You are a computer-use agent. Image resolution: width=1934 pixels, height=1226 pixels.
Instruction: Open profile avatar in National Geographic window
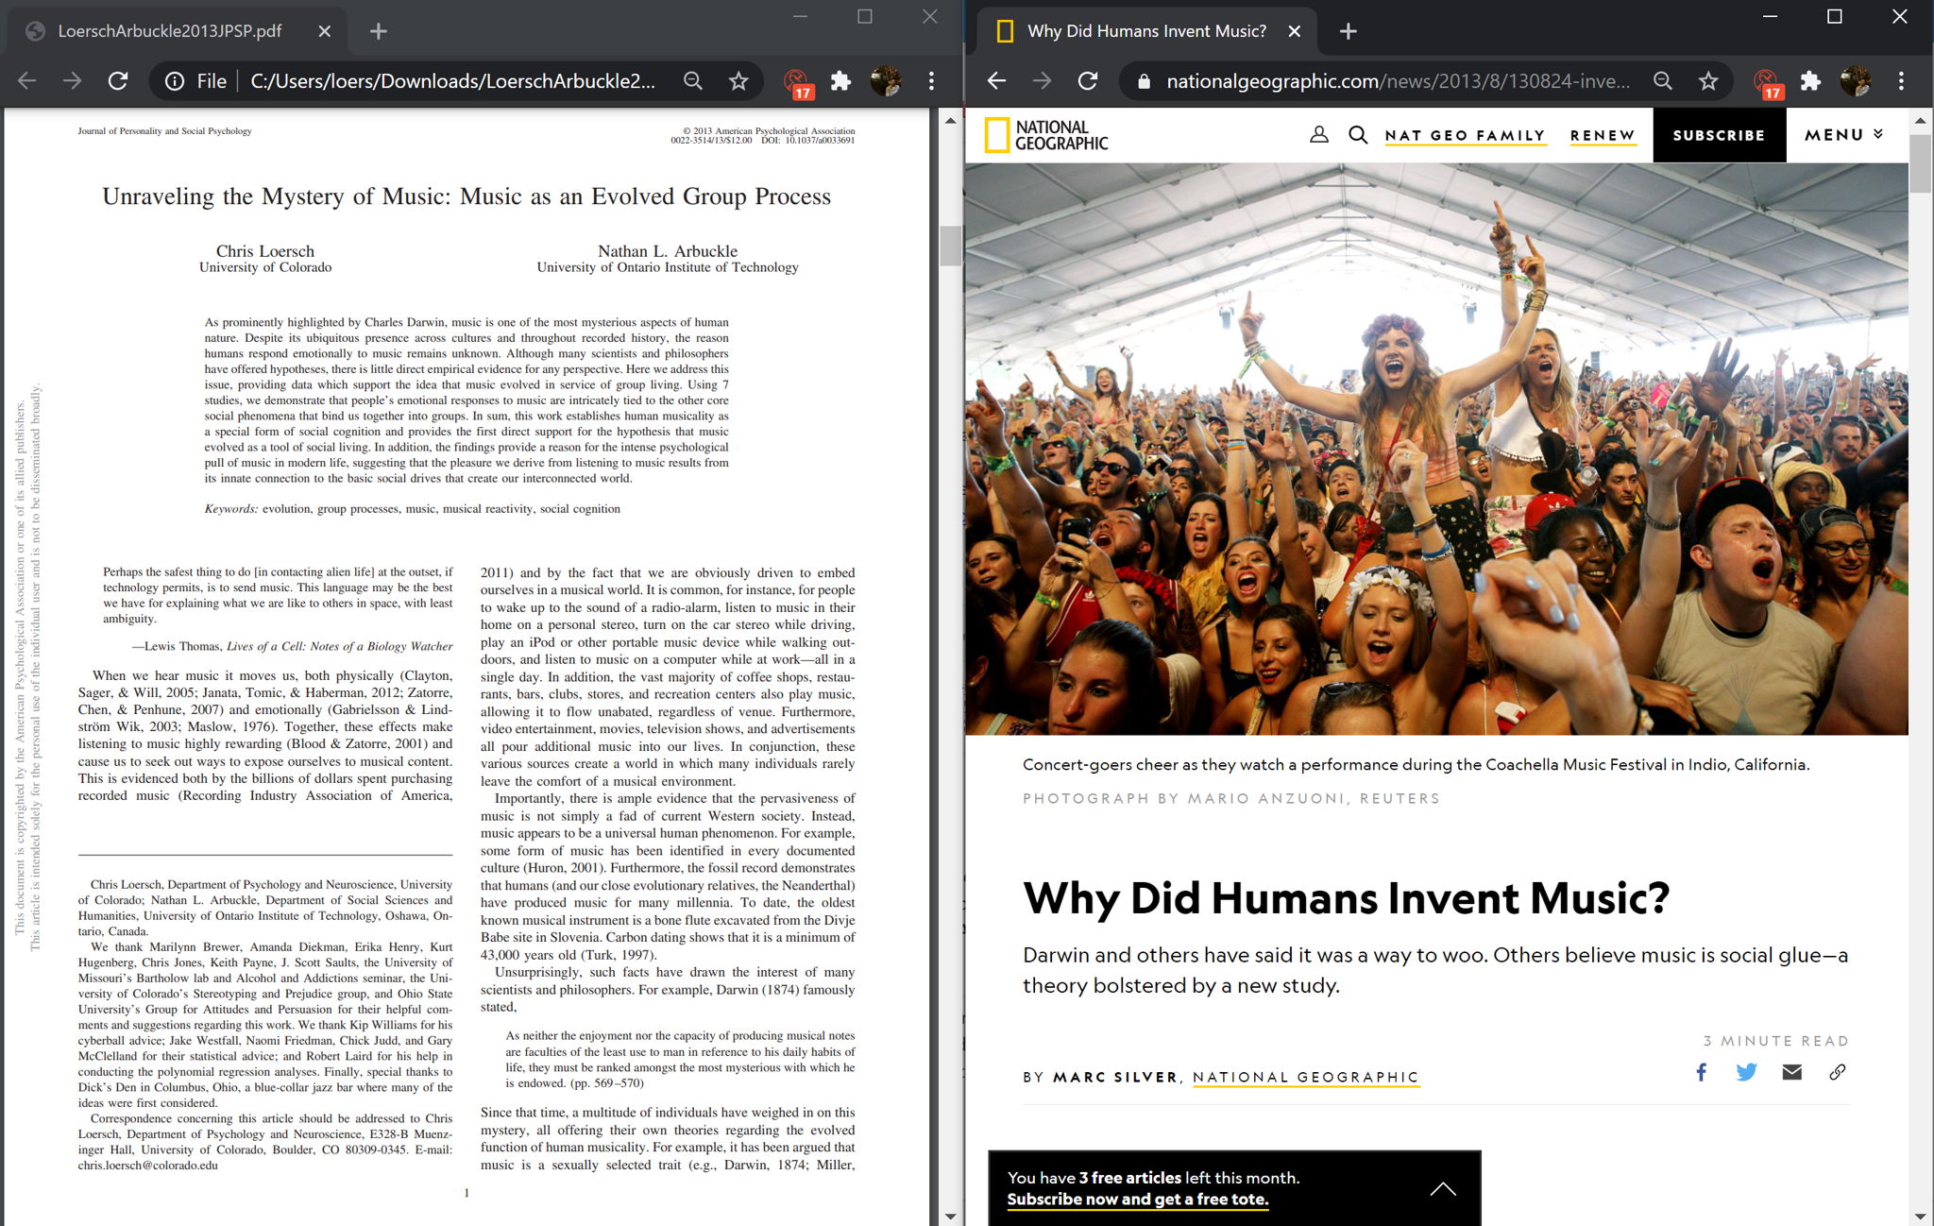coord(1856,81)
